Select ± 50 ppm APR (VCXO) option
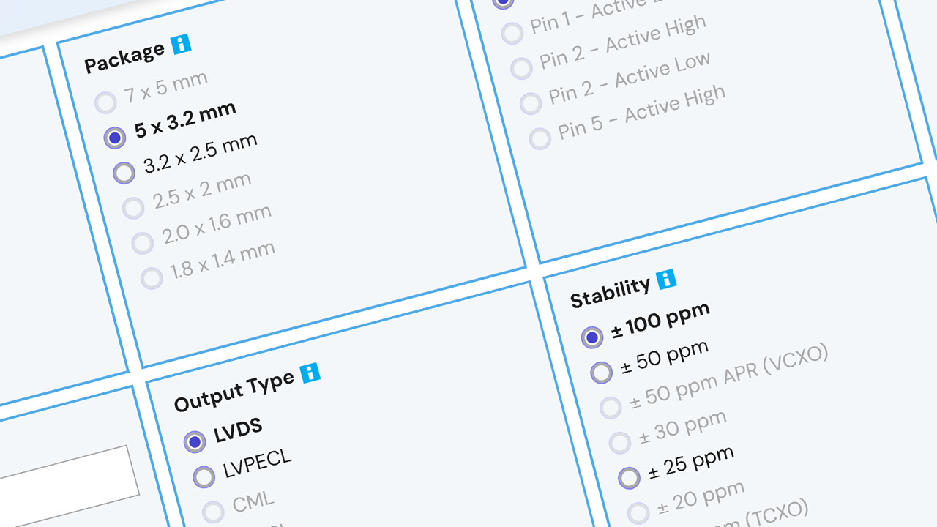The height and width of the screenshot is (527, 937). 611,408
